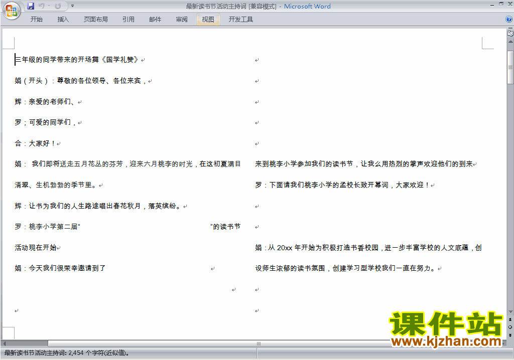Screen dimensions: 514x360
Task: Toggle the ruler icon above the vertical scrollbar
Action: coord(510,34)
